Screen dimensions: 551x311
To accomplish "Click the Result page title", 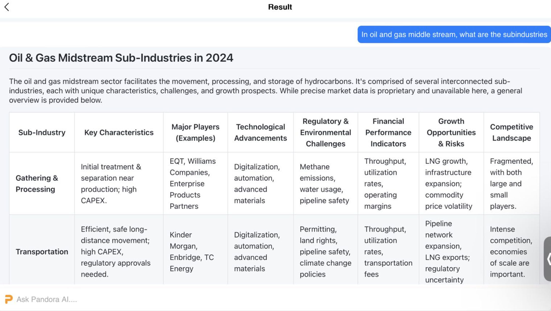I will coord(280,7).
